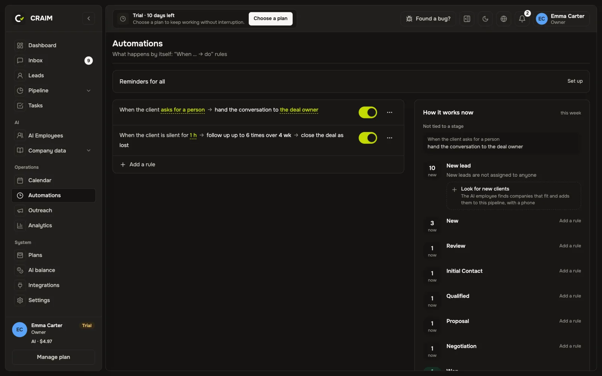
Task: Change the 'this week' period
Action: [x=570, y=113]
